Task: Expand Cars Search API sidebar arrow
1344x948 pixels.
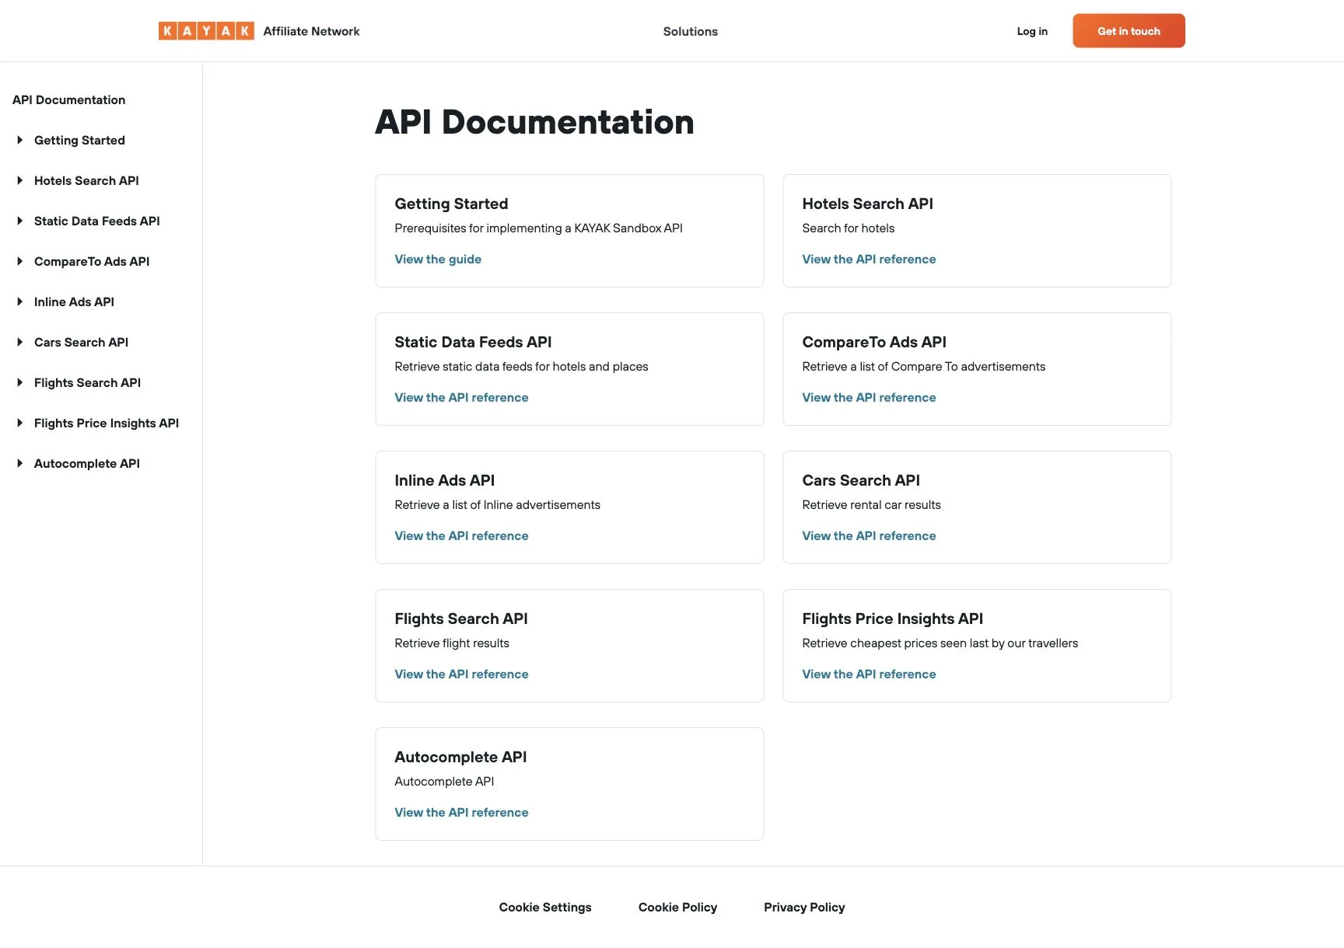Action: [x=20, y=342]
